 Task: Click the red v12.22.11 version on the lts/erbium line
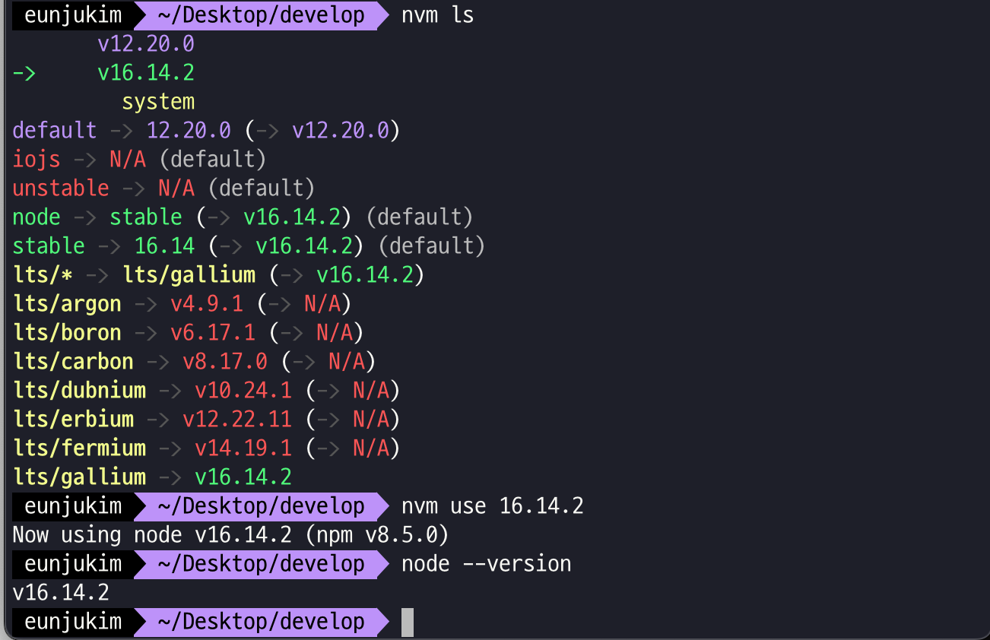tap(237, 420)
